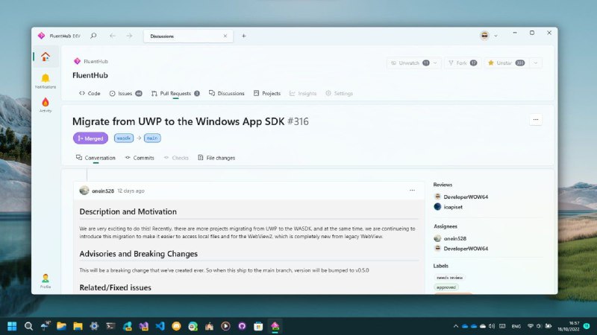Expand the Unstar dropdown chevron
This screenshot has width=597, height=335.
coord(535,63)
